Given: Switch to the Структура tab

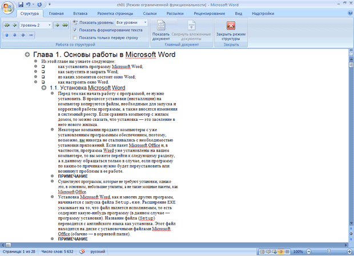Looking at the screenshot, I should tap(30, 14).
